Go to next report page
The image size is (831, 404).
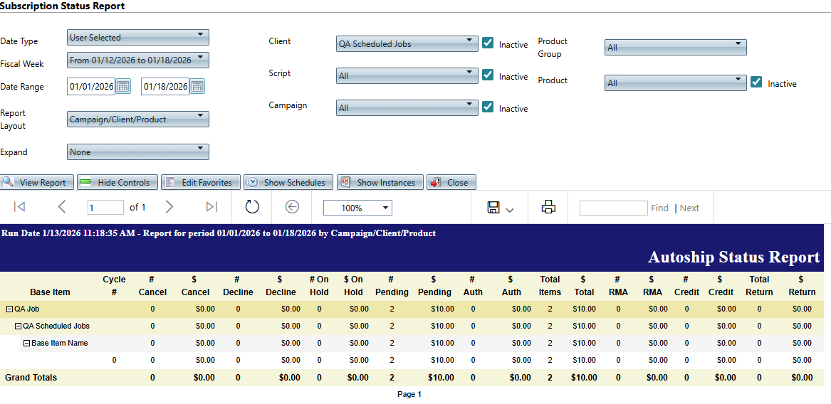(x=169, y=207)
